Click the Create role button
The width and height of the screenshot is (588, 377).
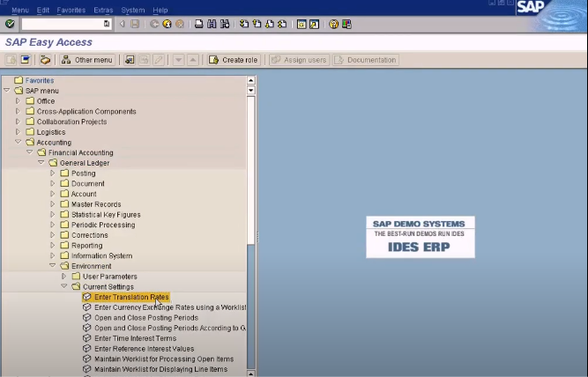pyautogui.click(x=234, y=60)
